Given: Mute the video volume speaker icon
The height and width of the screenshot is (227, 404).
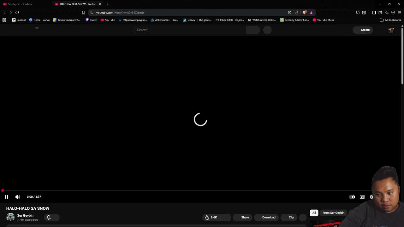Looking at the screenshot, I should (x=18, y=197).
